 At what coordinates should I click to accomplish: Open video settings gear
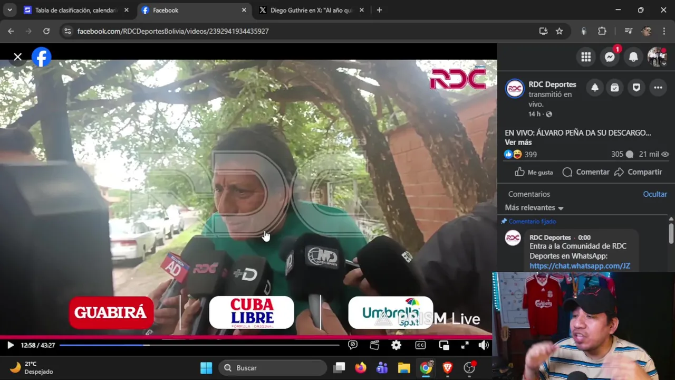click(x=396, y=345)
